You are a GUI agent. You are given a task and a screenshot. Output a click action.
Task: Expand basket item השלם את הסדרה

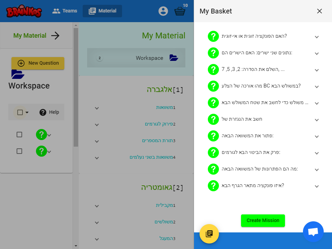[x=316, y=70]
